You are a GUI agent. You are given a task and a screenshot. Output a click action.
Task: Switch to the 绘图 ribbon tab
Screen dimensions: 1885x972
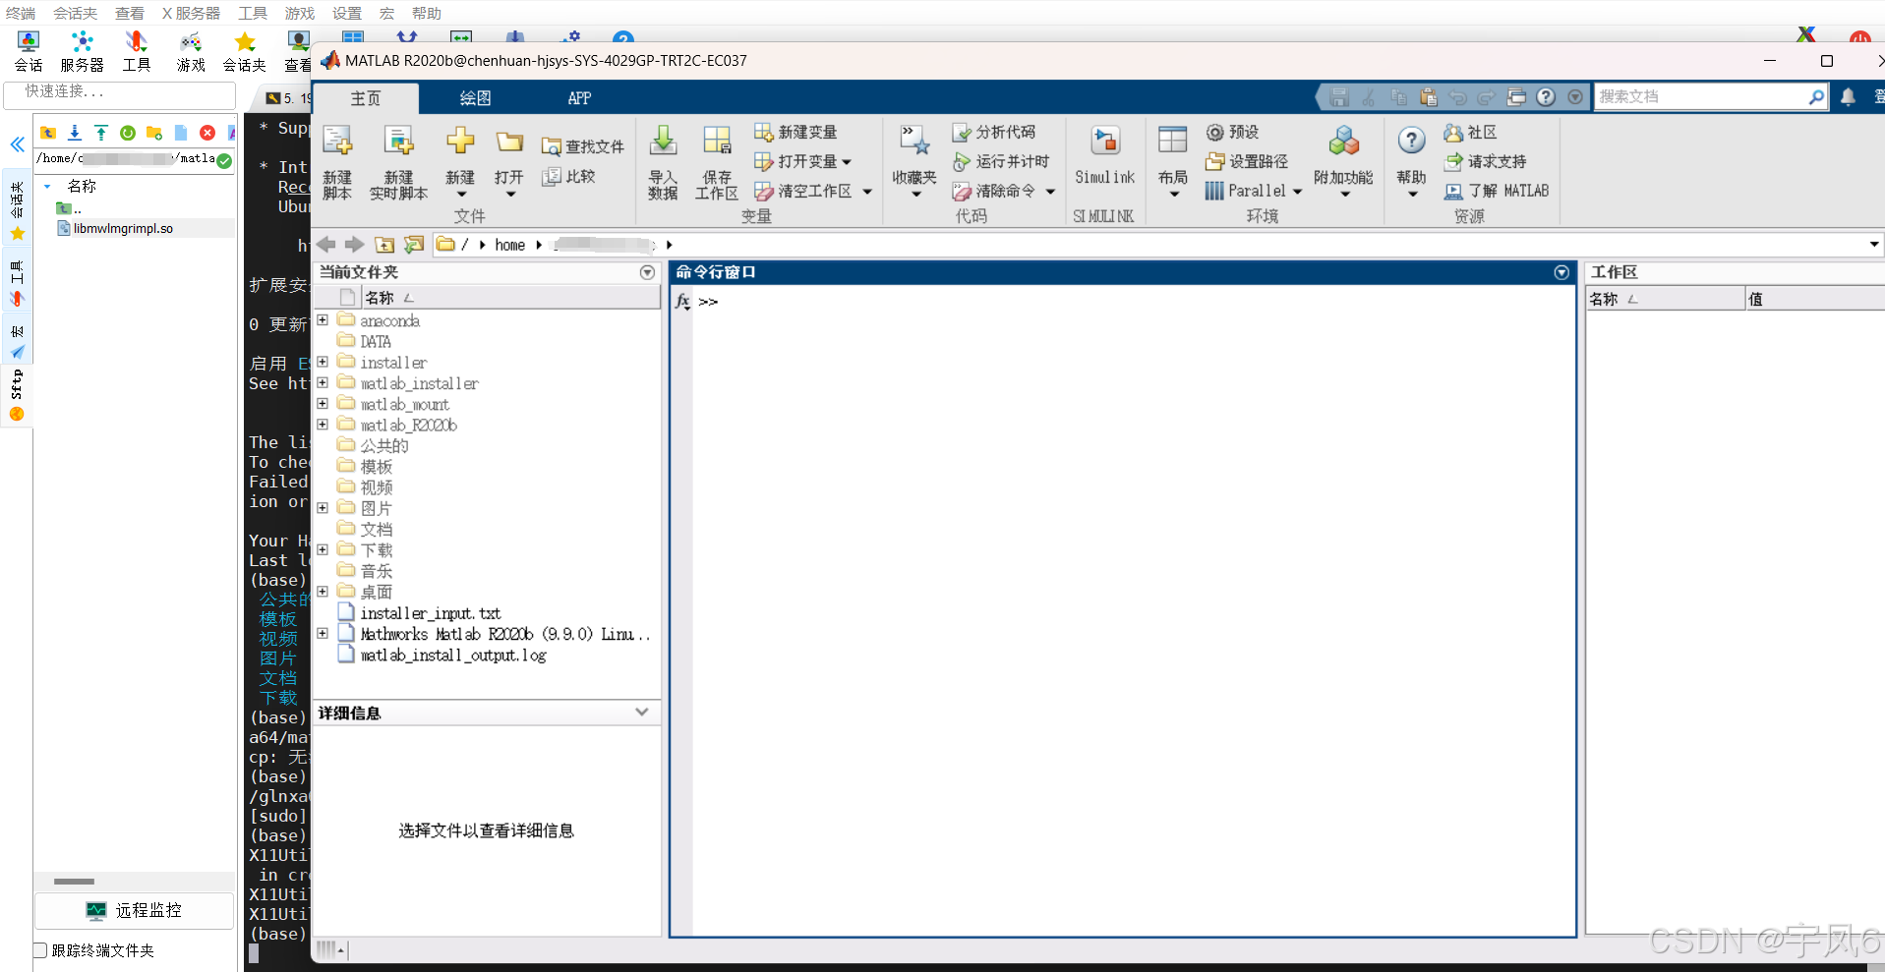point(475,97)
